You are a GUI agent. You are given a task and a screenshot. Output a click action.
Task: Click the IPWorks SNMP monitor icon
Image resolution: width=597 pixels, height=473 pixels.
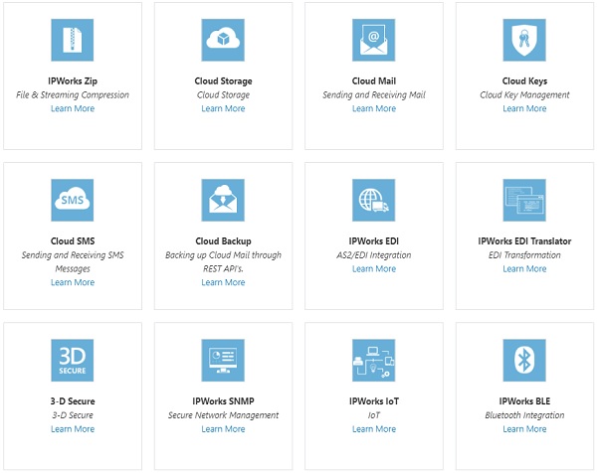point(223,360)
